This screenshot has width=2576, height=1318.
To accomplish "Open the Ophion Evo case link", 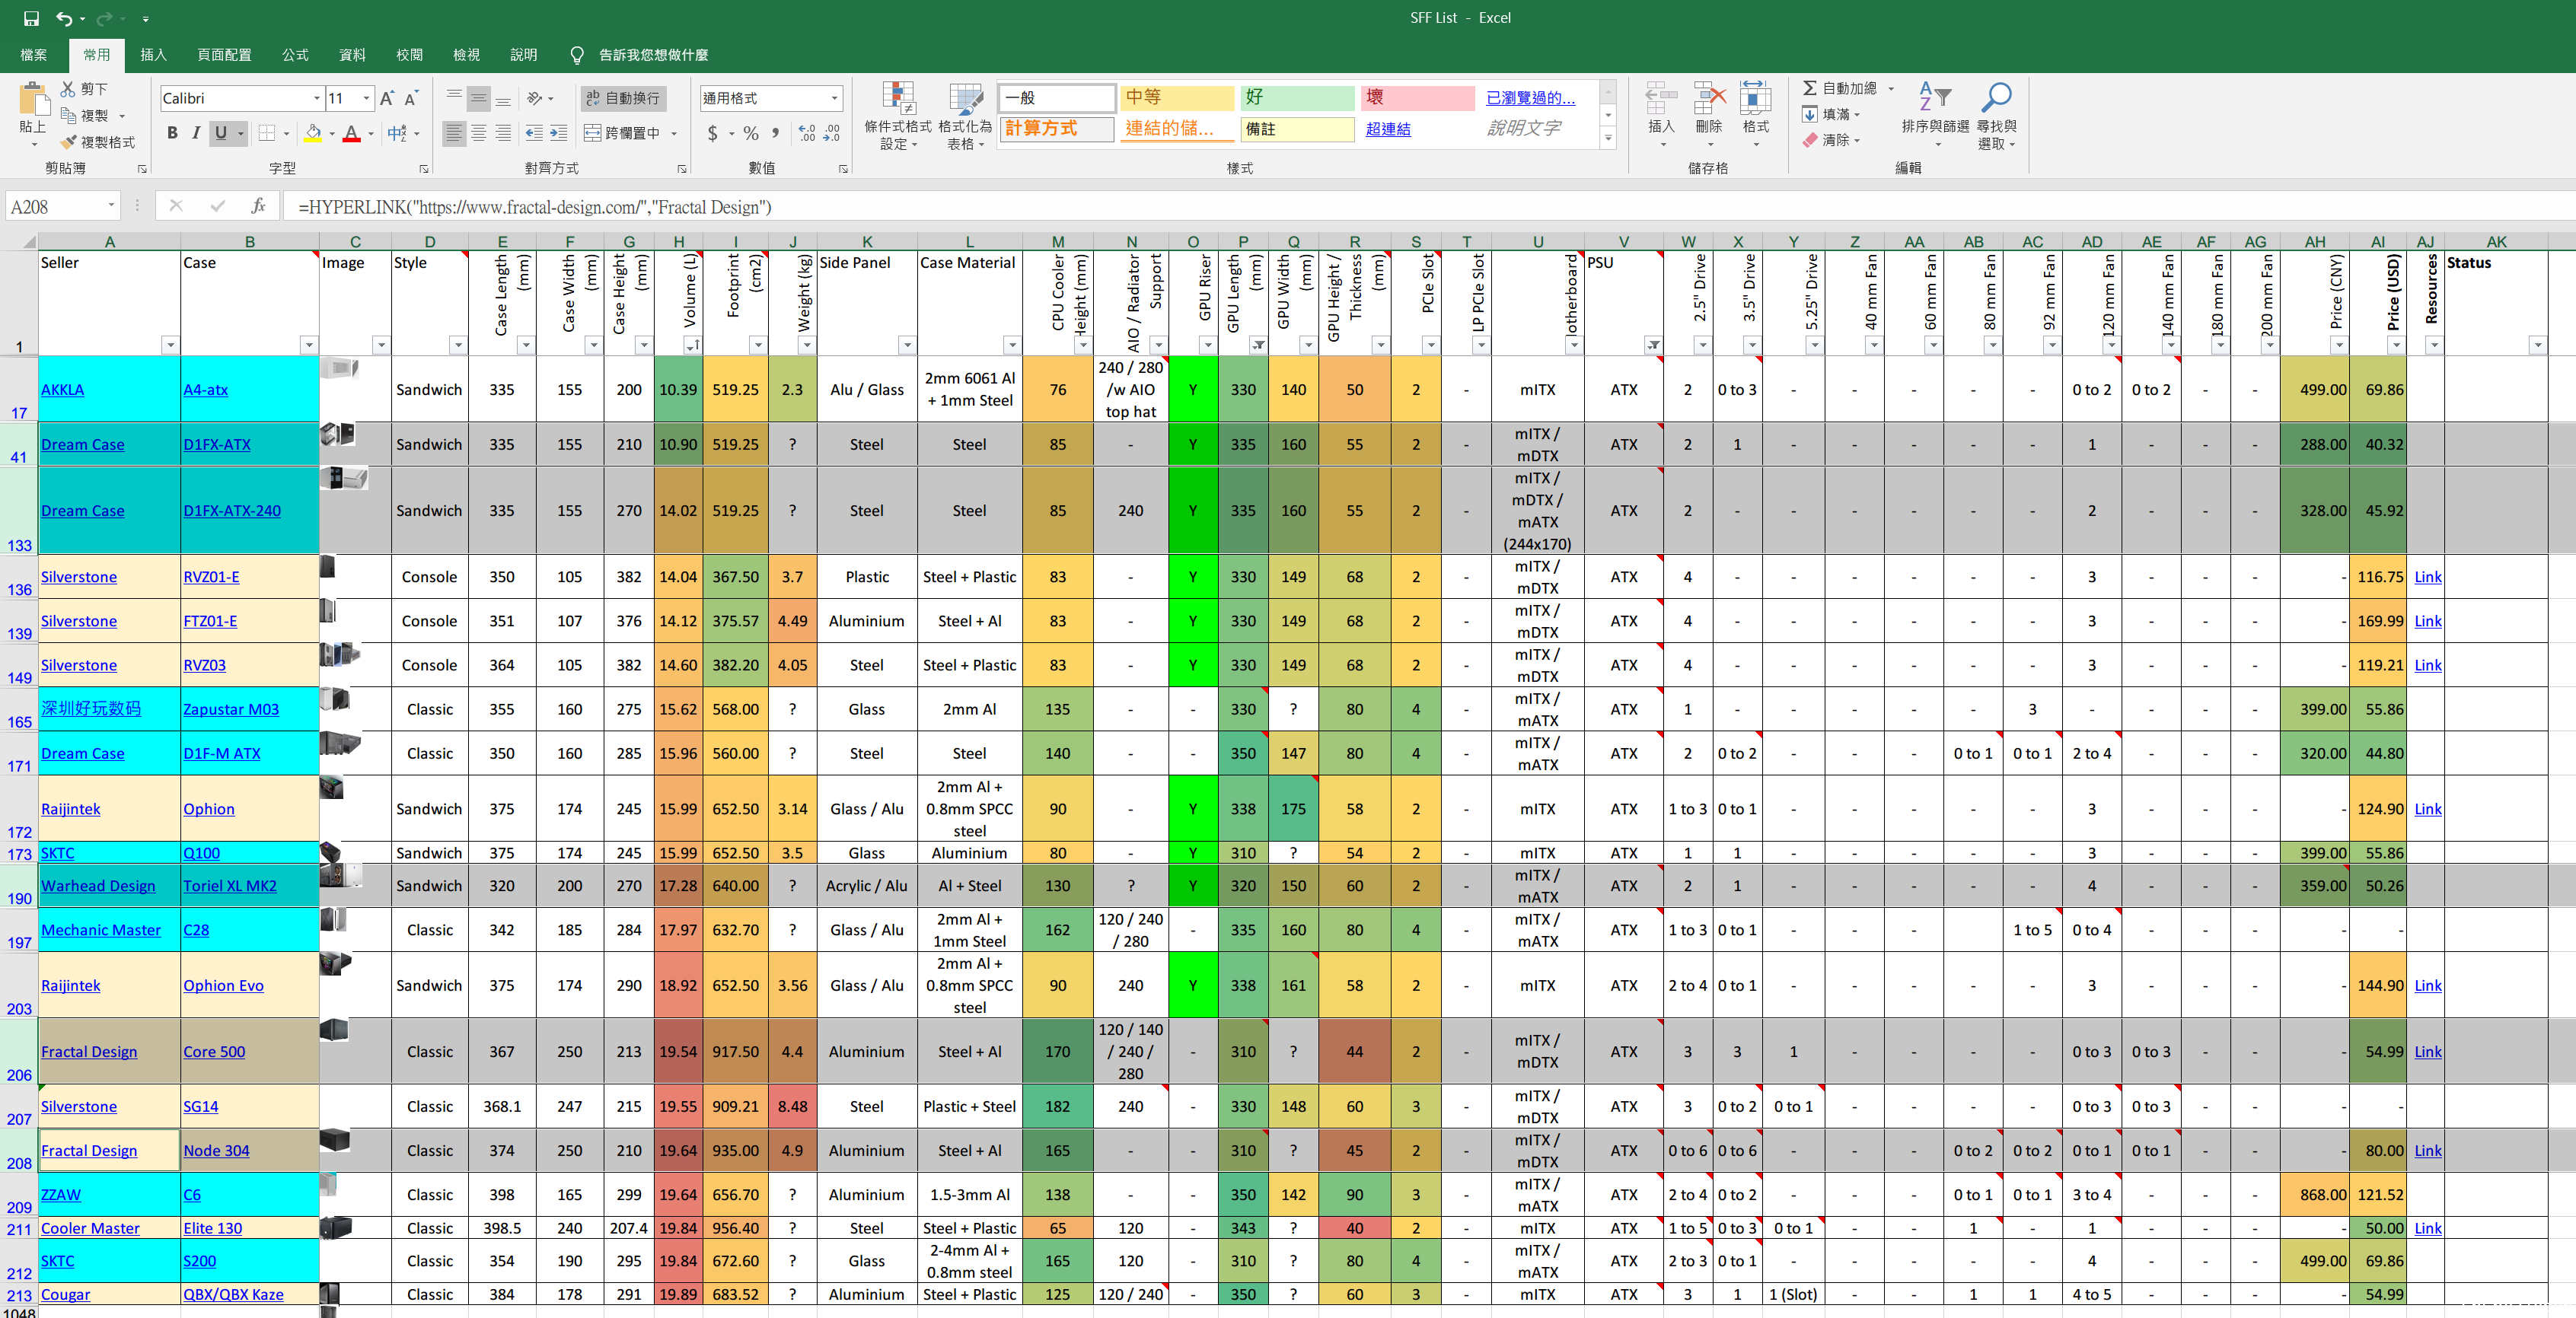I will pyautogui.click(x=223, y=986).
